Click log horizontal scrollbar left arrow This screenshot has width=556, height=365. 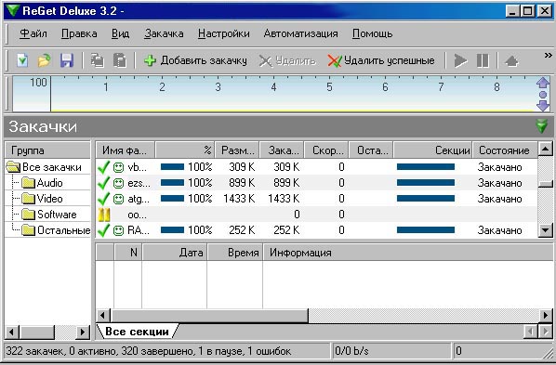(103, 315)
